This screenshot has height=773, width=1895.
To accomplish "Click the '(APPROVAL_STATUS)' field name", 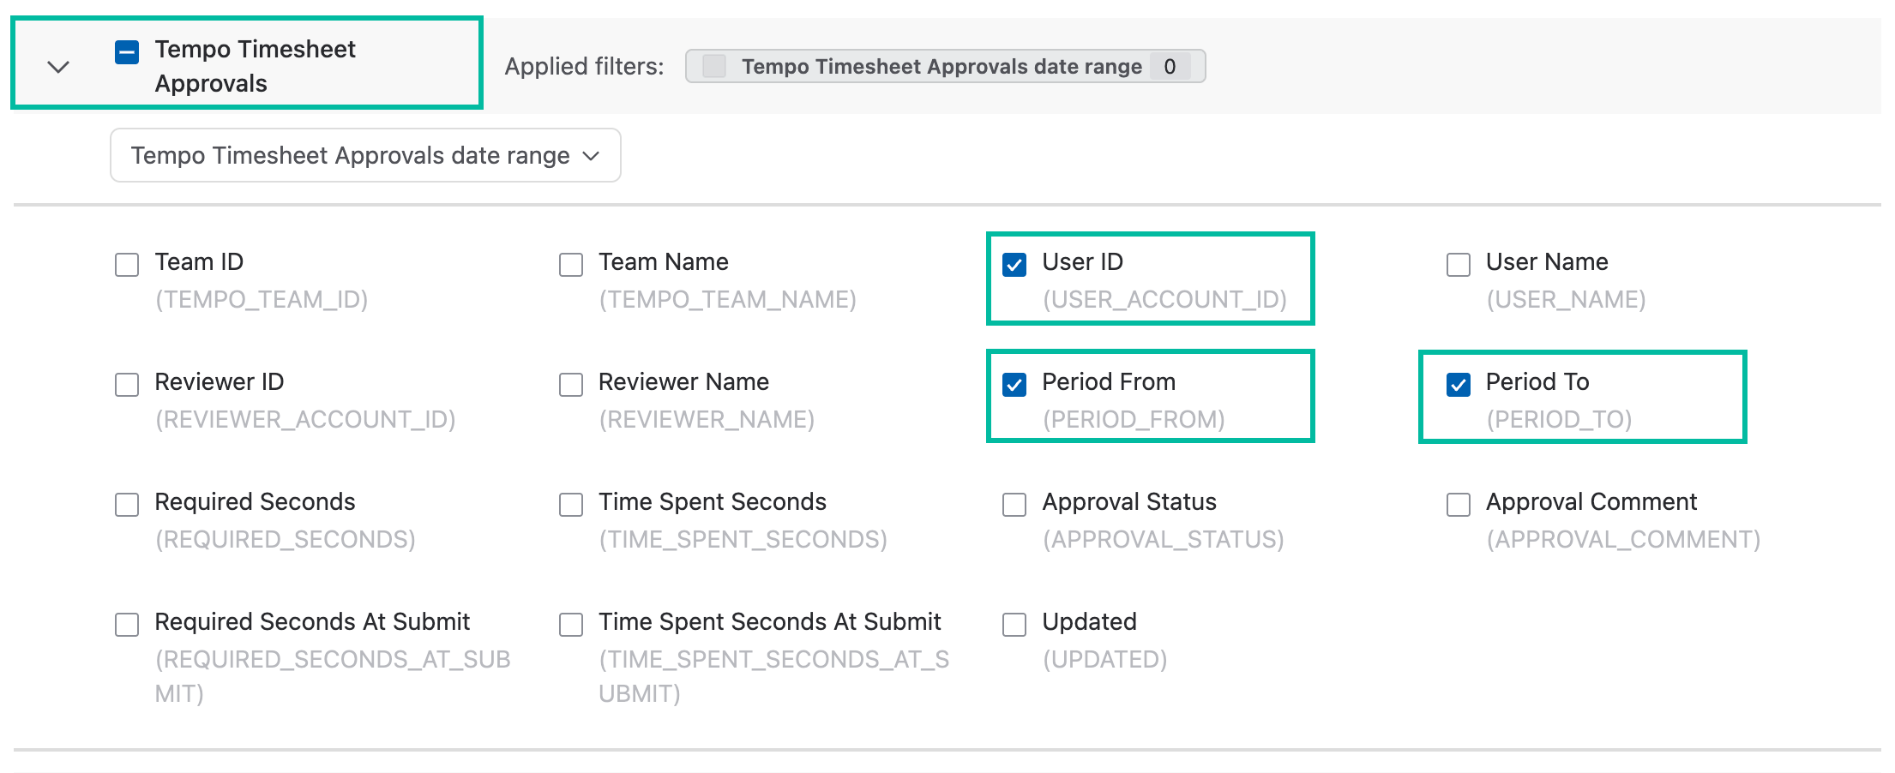I will tap(1163, 539).
